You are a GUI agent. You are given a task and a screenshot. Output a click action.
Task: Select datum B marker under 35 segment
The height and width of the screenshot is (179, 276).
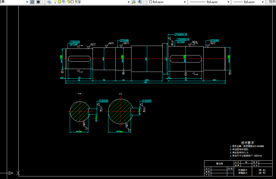tap(123, 73)
